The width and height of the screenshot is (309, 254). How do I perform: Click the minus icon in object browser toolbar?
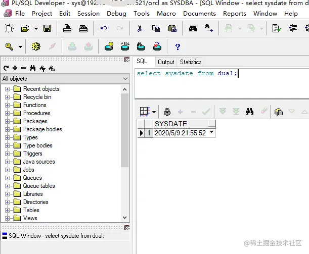24,68
